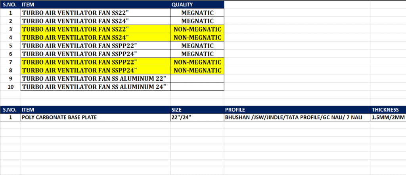Select the yellow SS24" fan item cell

pos(95,38)
